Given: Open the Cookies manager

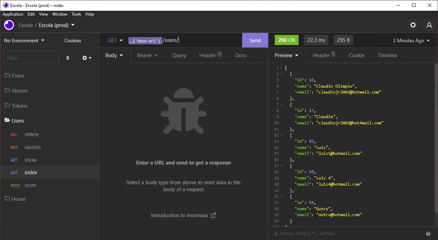Looking at the screenshot, I should click(73, 41).
